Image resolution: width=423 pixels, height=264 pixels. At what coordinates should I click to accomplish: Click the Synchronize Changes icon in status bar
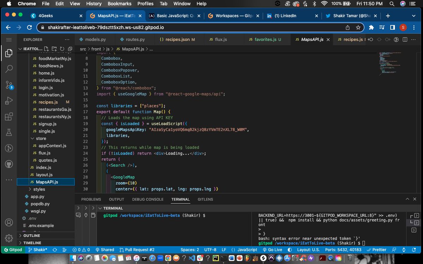point(55,250)
